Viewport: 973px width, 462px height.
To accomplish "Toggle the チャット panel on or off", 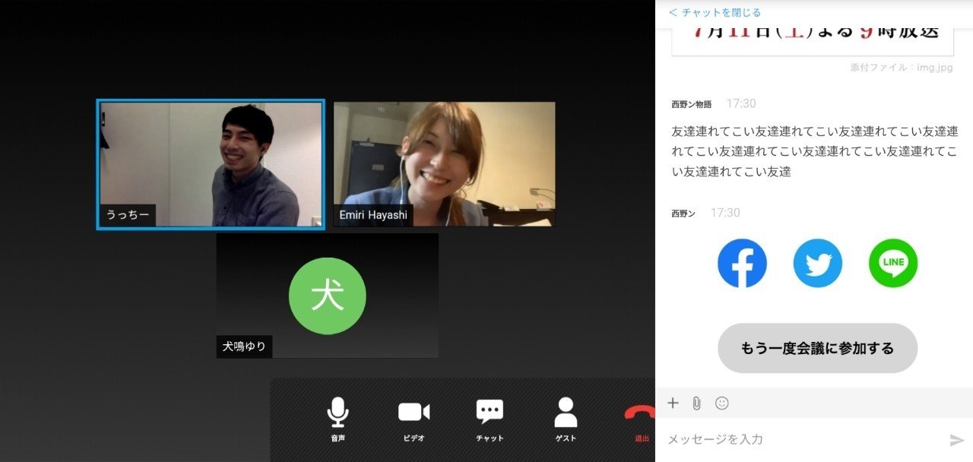I will (489, 412).
